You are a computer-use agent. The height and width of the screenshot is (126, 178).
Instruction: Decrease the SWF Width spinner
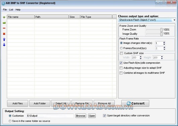tap(140, 58)
